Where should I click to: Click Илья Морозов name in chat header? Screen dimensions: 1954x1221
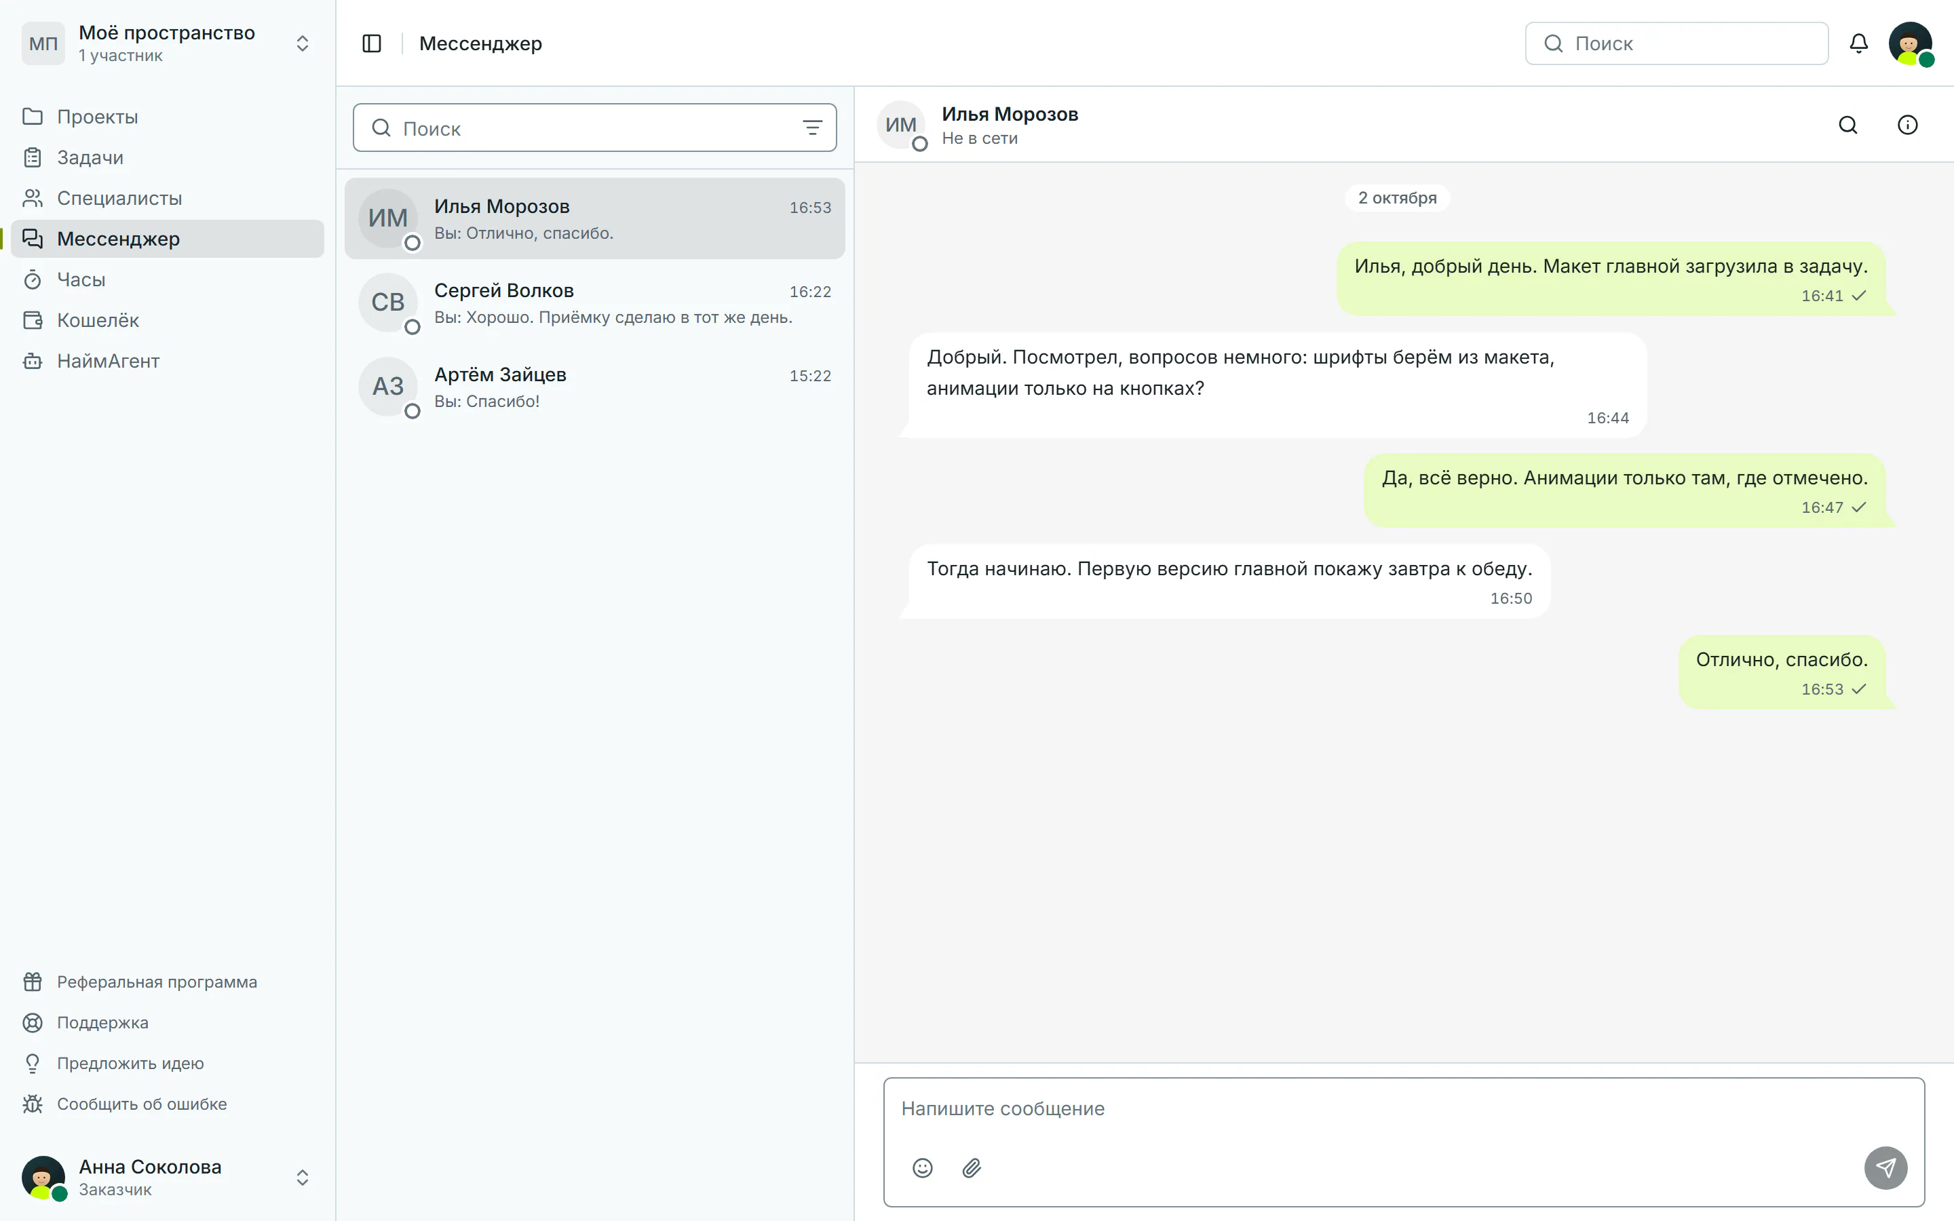(1010, 115)
